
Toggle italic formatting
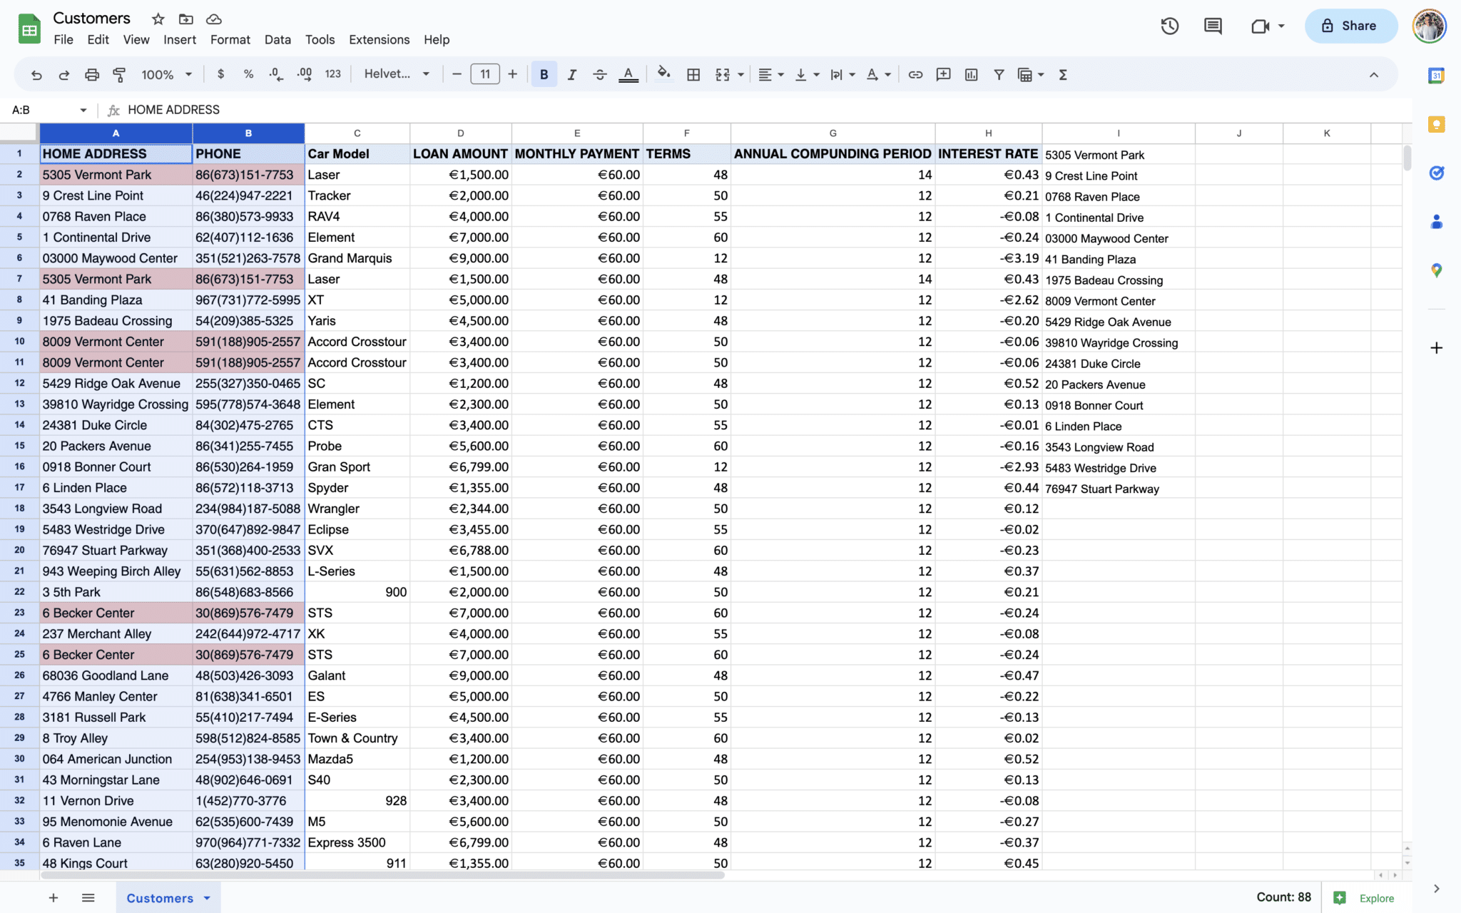571,74
